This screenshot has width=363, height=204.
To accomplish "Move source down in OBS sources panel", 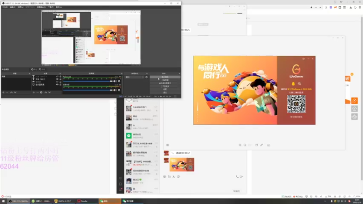I will tap(49, 92).
